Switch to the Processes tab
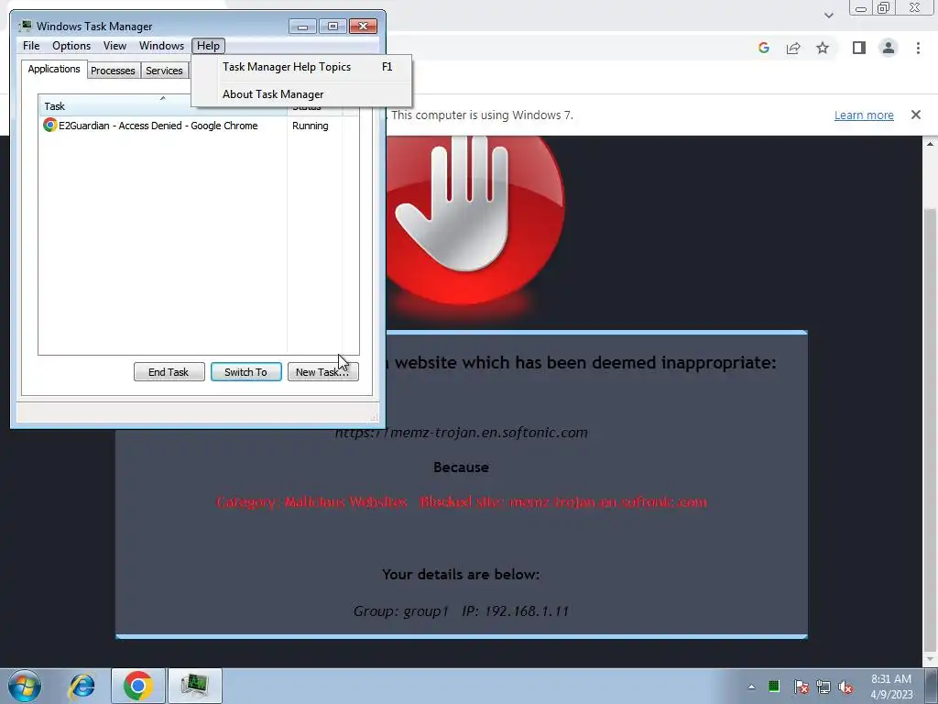This screenshot has width=938, height=704. [x=113, y=71]
